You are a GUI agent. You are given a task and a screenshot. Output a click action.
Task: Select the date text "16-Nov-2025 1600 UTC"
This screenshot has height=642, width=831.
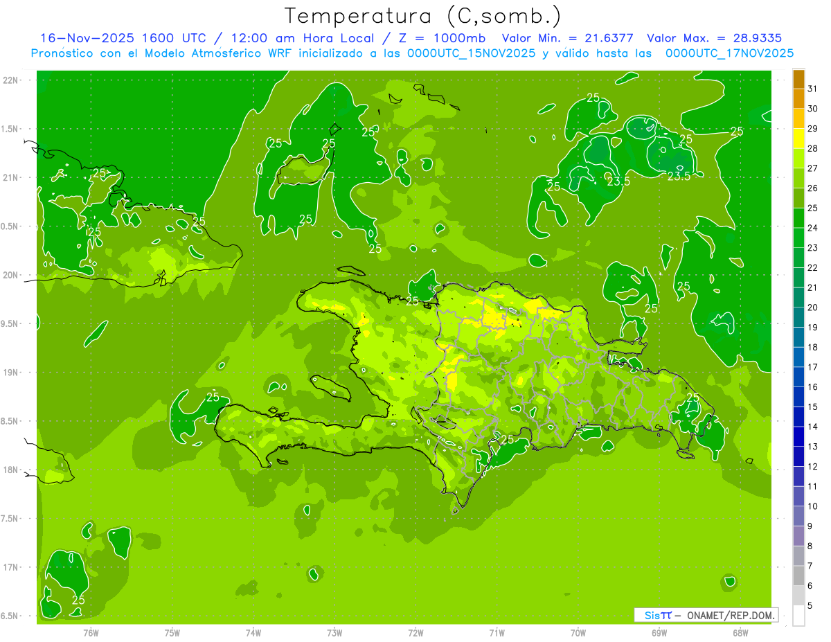pos(122,38)
